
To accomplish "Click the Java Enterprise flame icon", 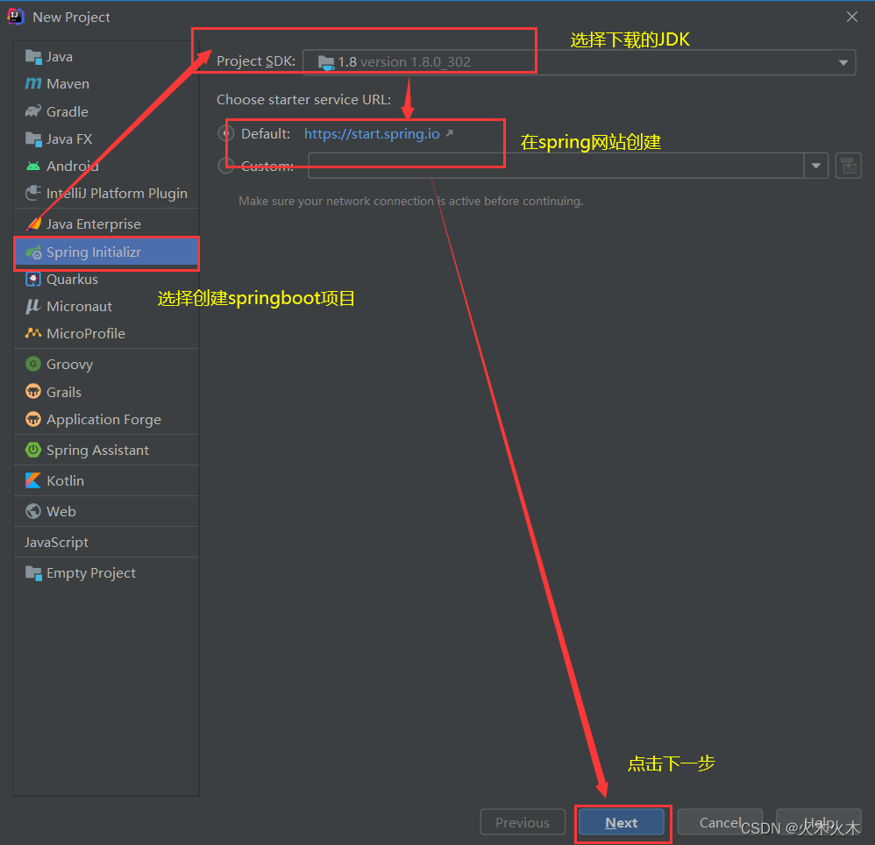I will pos(34,224).
